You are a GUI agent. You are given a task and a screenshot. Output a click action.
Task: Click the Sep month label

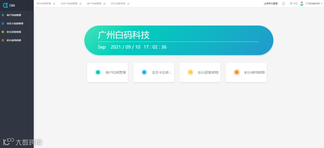coord(102,47)
